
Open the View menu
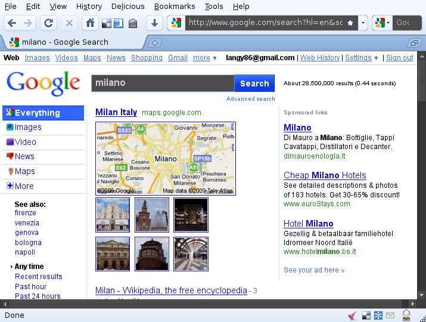click(x=58, y=6)
